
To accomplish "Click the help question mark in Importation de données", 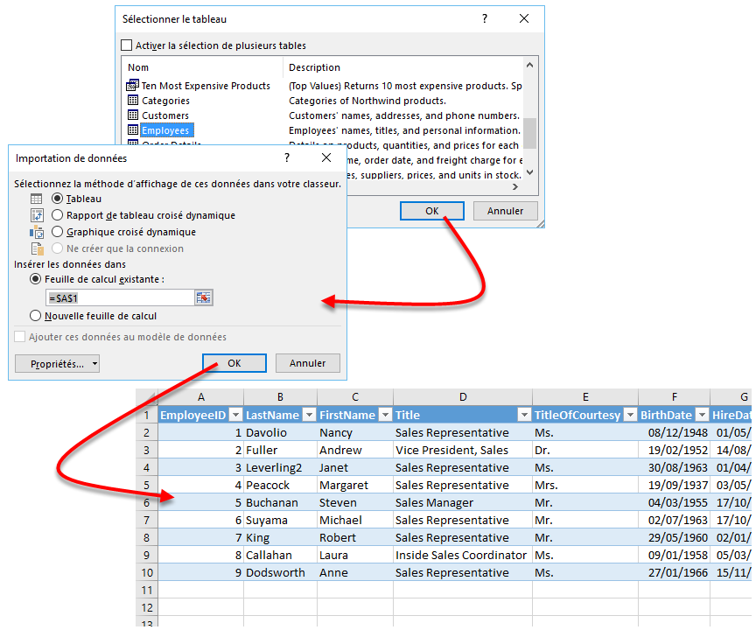I will [286, 158].
